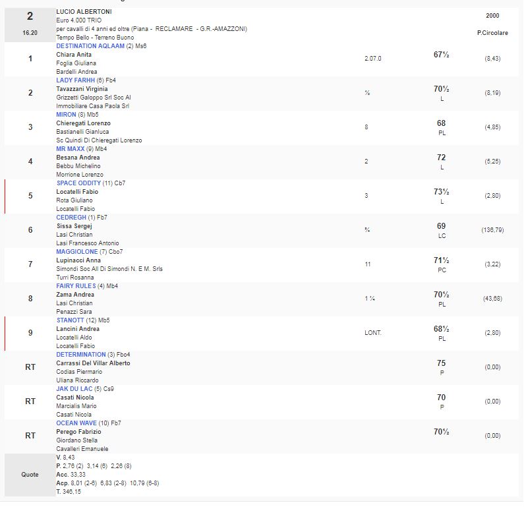Click the STANOTT horse name link
Image resolution: width=524 pixels, height=507 pixels.
71,320
